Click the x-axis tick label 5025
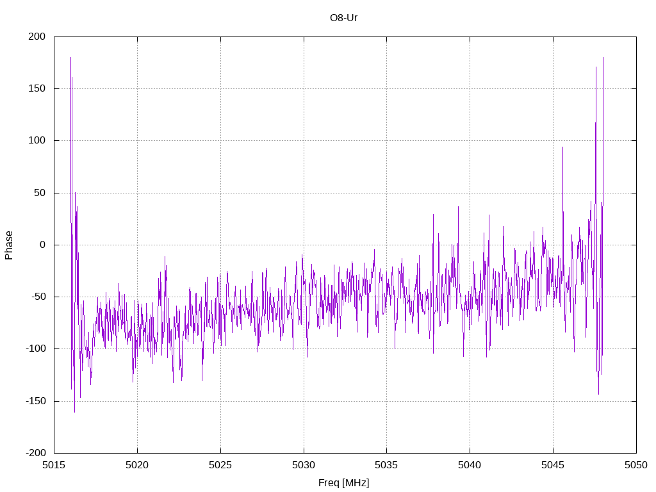Viewport: 656px width, 492px height. click(x=220, y=465)
